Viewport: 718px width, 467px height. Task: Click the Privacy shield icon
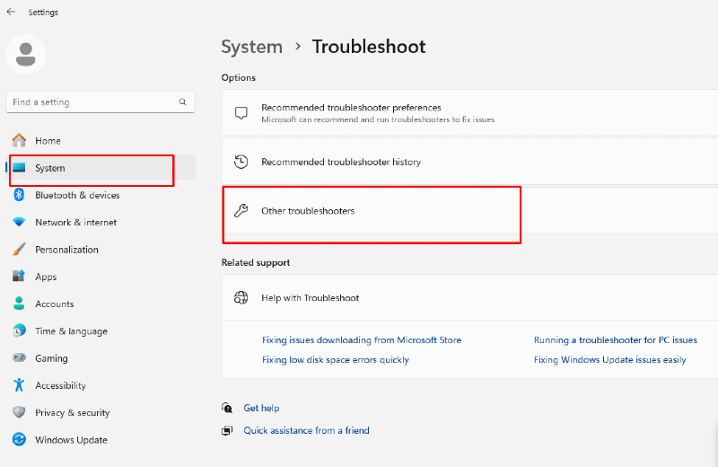click(x=19, y=412)
